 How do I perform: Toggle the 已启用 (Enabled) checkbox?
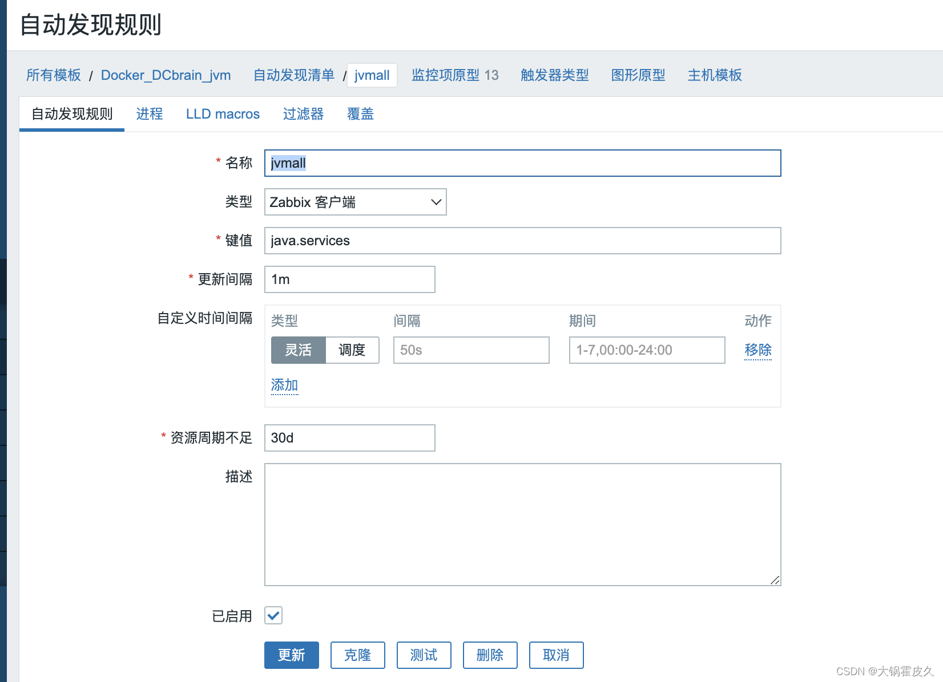pyautogui.click(x=273, y=615)
